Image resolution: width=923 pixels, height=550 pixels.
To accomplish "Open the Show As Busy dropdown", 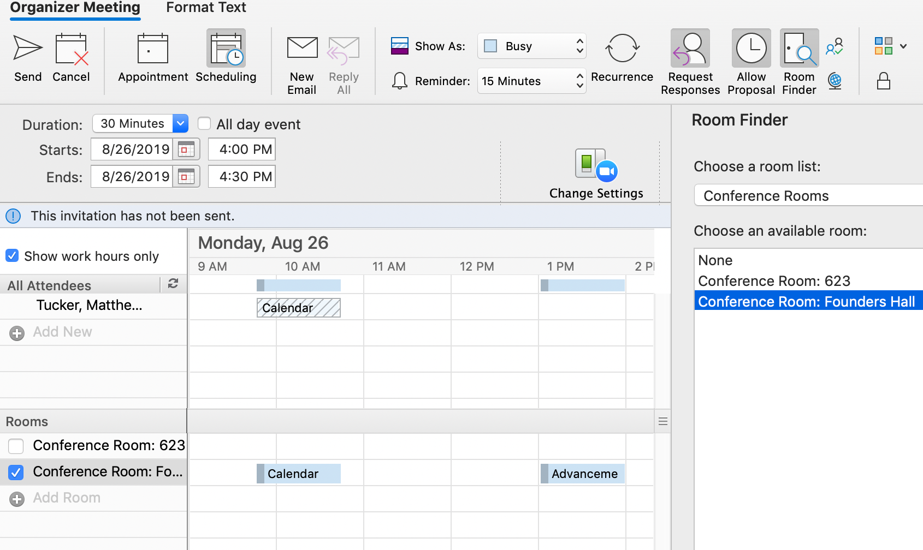I will click(x=532, y=46).
